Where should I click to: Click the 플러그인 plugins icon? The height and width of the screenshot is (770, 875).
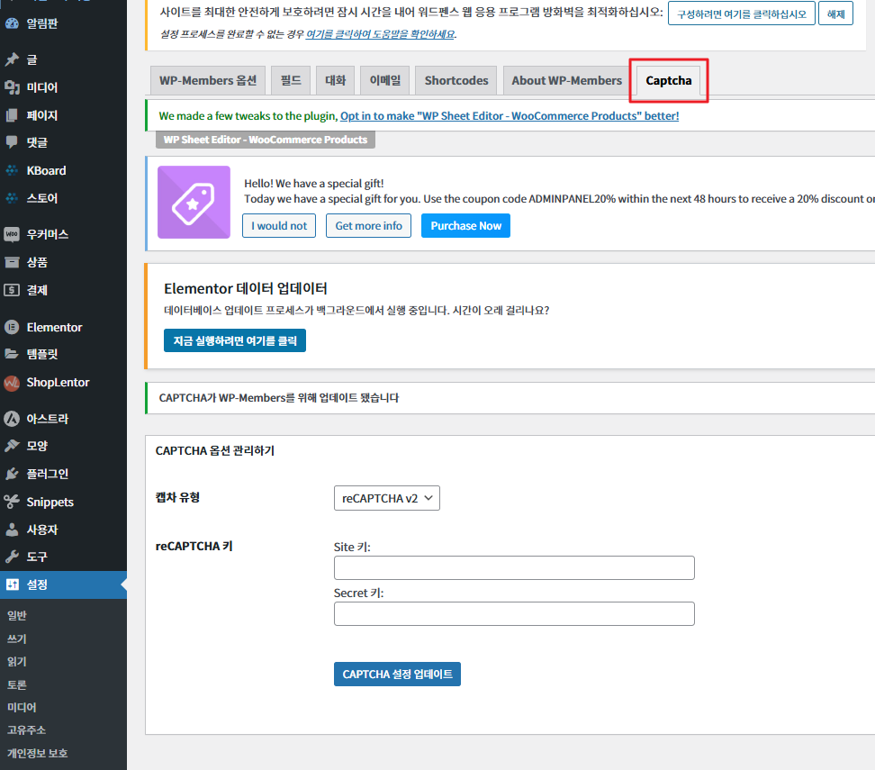[12, 474]
